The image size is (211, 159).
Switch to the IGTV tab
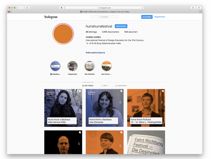(x=104, y=86)
